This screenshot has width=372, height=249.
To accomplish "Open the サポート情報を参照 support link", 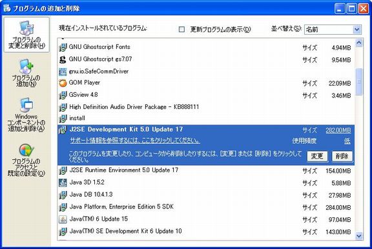I will tap(135, 141).
